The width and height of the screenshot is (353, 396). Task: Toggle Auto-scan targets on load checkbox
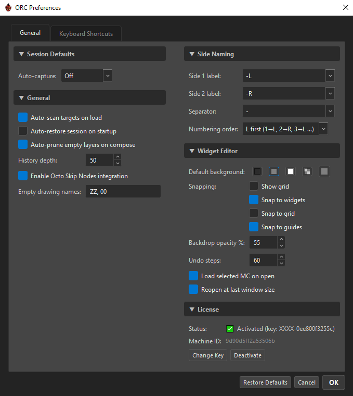pyautogui.click(x=23, y=117)
